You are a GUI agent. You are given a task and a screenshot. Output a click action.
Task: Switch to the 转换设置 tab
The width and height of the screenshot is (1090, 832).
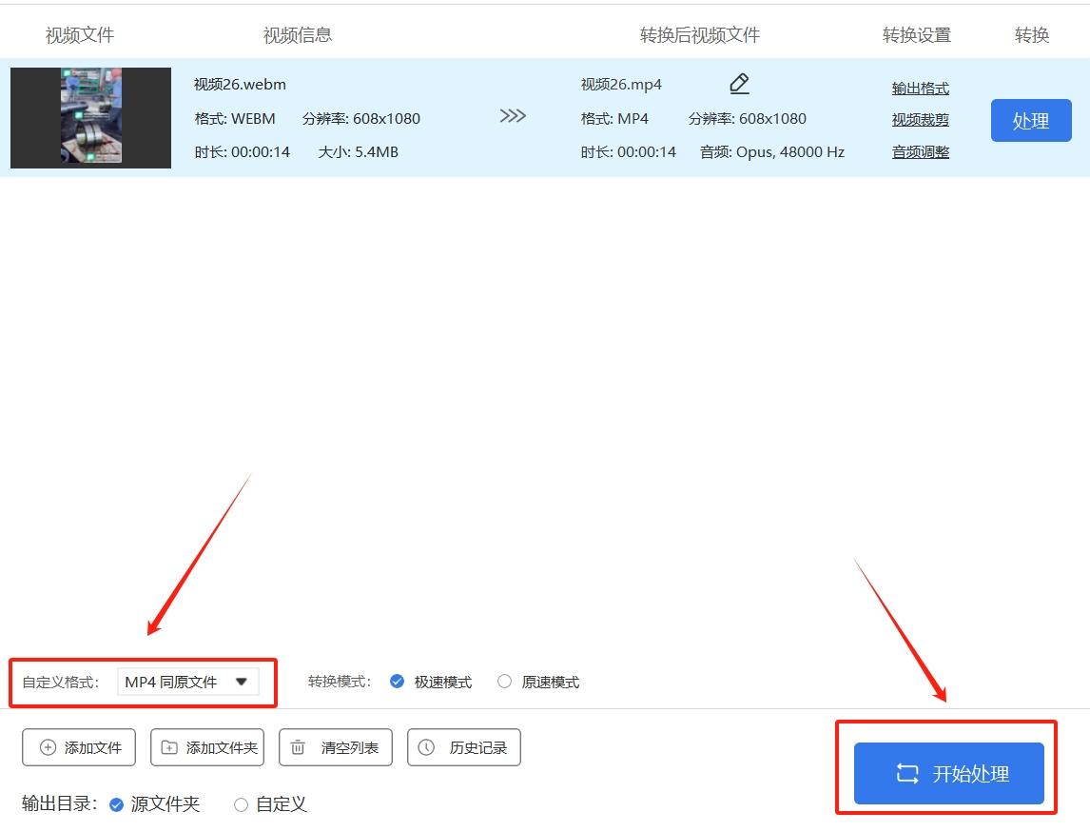pyautogui.click(x=917, y=34)
